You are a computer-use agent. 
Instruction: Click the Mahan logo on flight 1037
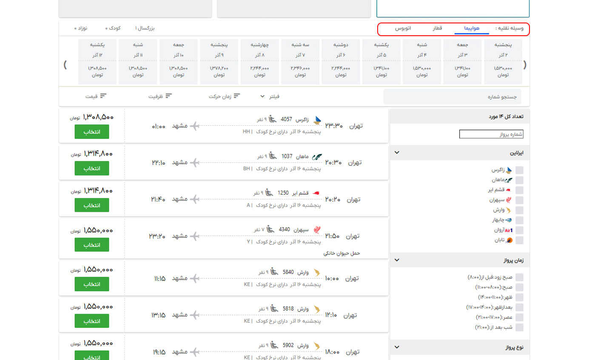point(317,157)
